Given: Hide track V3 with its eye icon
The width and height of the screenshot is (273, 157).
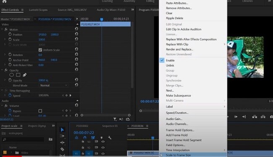Looking at the screenshot, I should click(x=103, y=142).
